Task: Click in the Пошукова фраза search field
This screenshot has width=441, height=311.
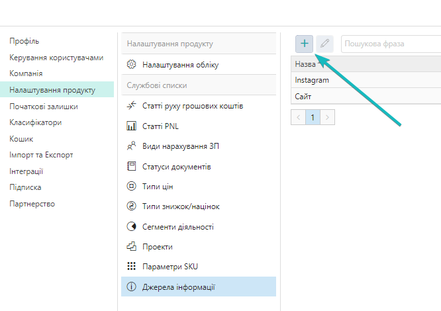Action: (x=391, y=44)
